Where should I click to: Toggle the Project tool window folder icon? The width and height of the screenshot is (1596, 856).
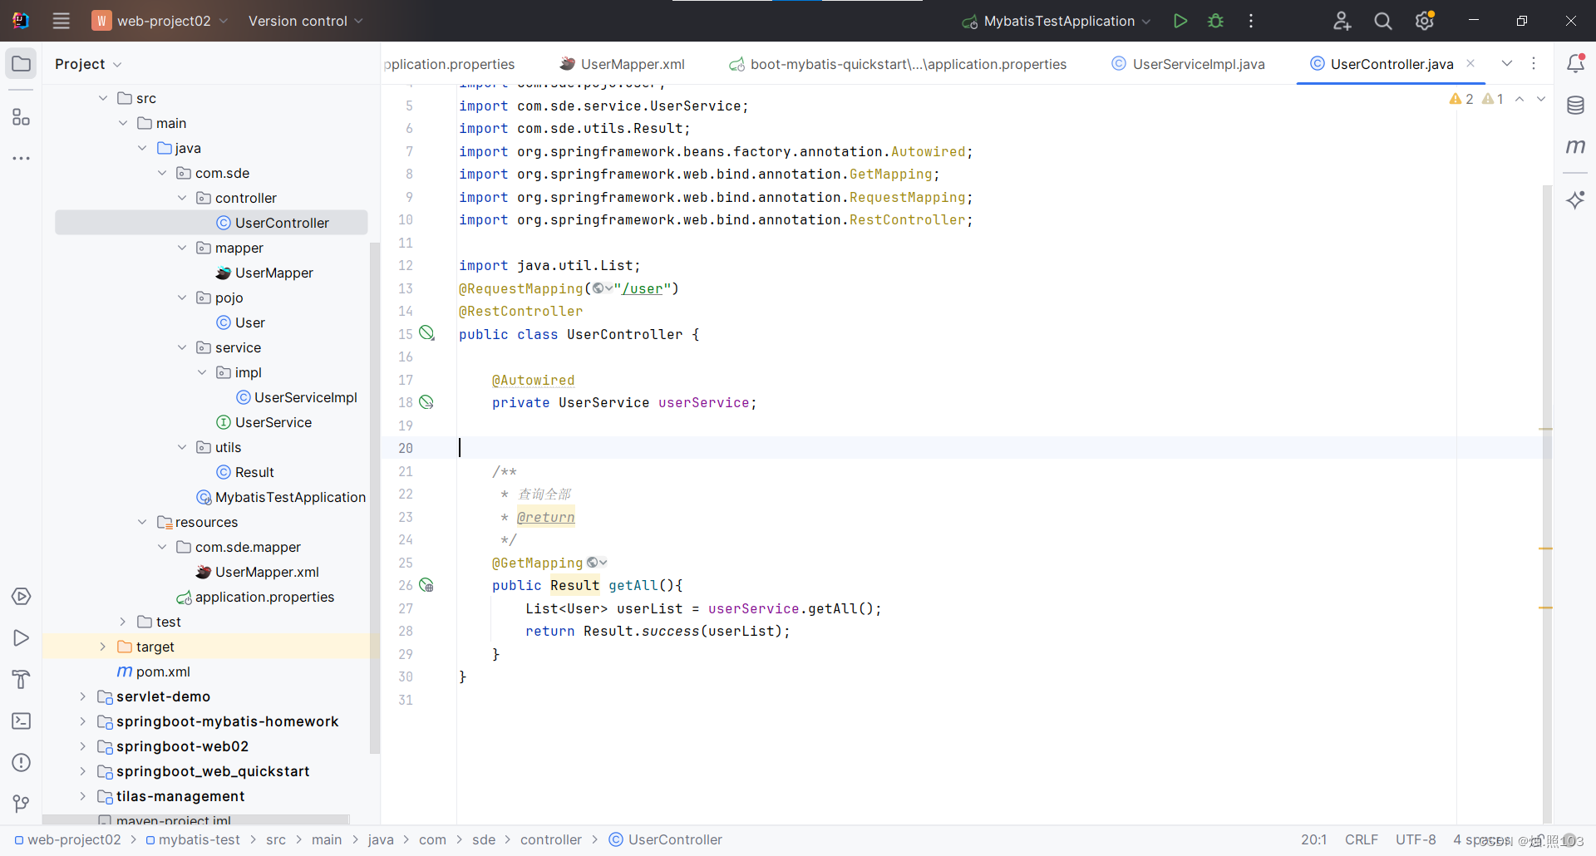point(22,64)
